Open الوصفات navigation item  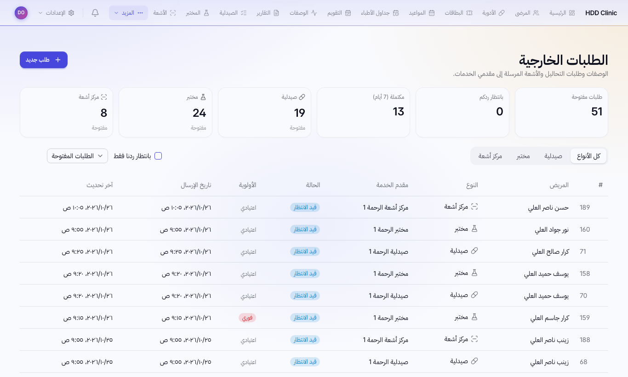(x=303, y=13)
